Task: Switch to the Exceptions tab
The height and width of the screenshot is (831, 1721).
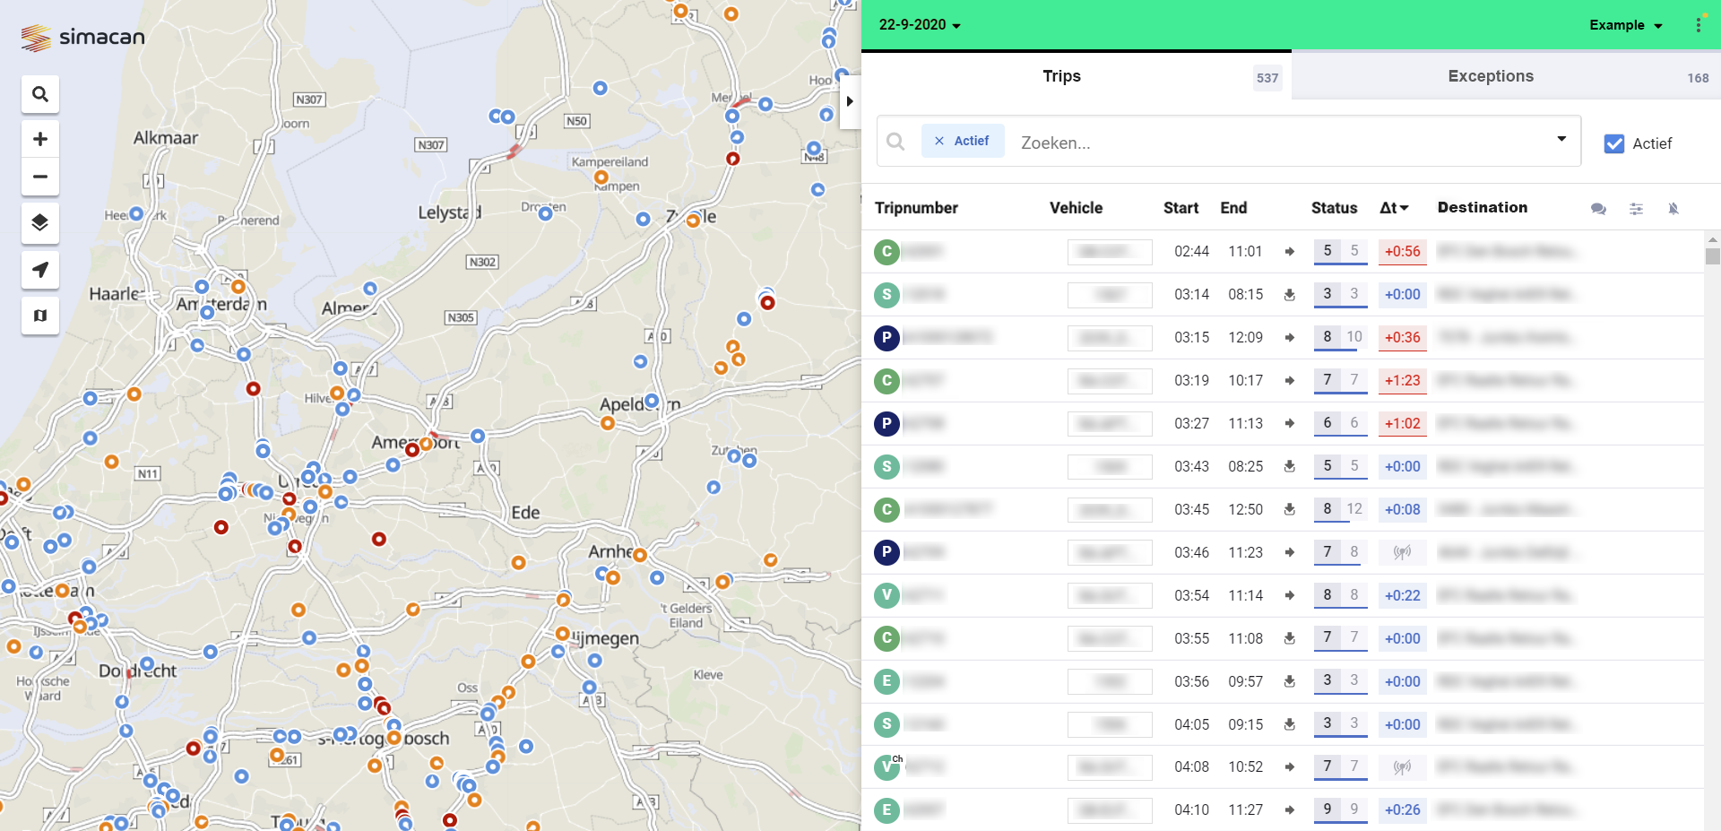Action: (x=1491, y=76)
